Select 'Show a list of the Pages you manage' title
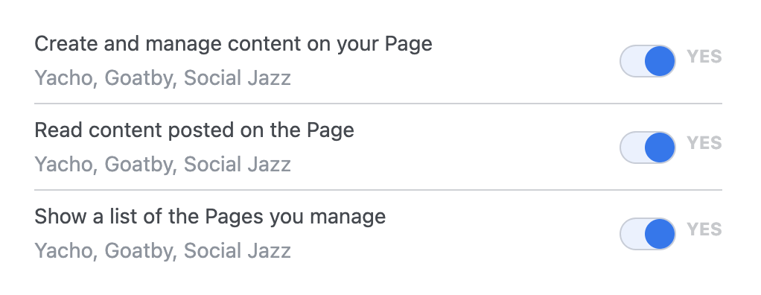The width and height of the screenshot is (761, 295). point(210,217)
